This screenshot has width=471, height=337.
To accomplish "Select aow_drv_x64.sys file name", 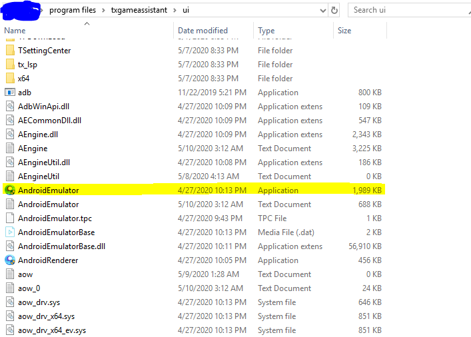I will (46, 316).
